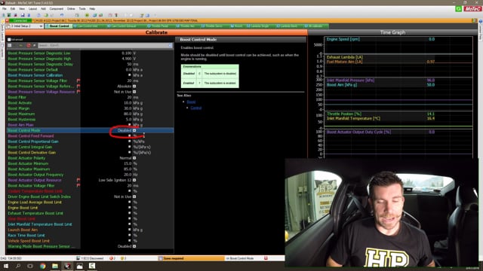Click the red stop icon near search

(29, 45)
